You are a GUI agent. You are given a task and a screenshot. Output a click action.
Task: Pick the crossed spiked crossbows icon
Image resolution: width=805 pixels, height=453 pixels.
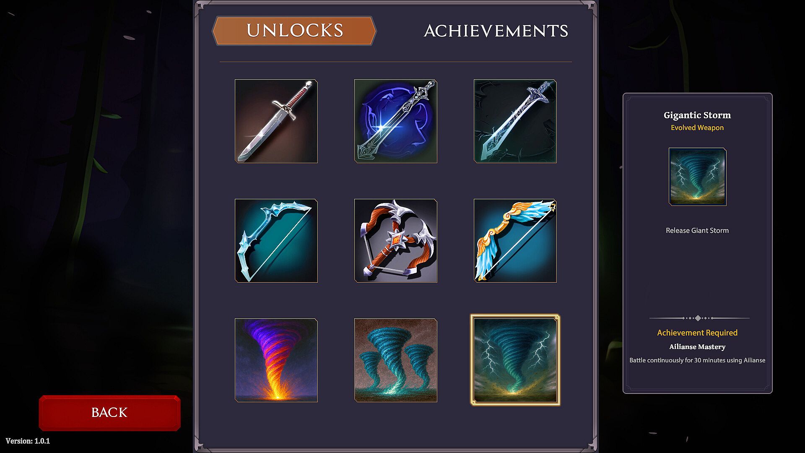tap(396, 241)
